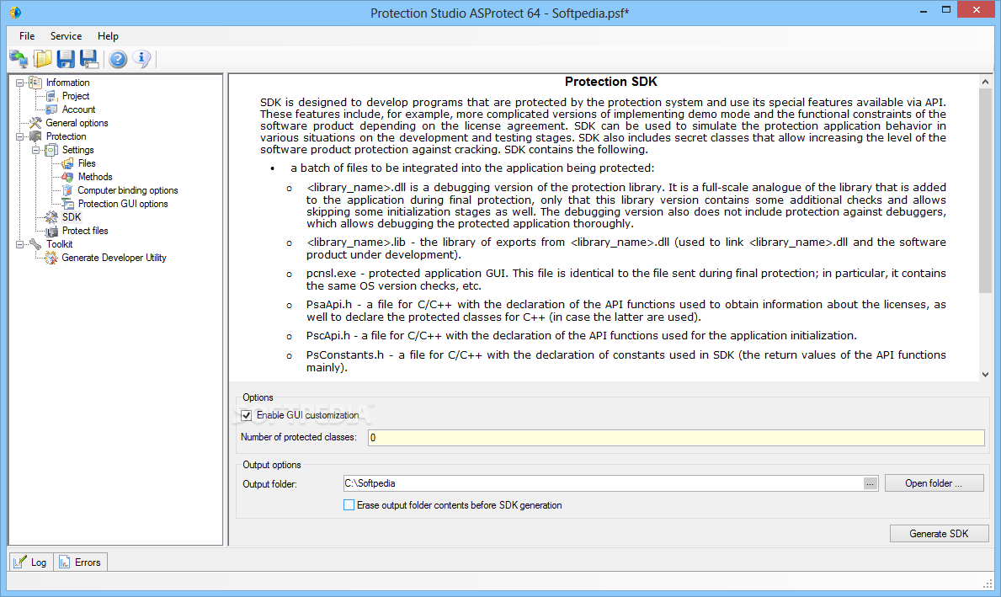This screenshot has width=1001, height=597.
Task: Open the Help menu
Action: point(108,35)
